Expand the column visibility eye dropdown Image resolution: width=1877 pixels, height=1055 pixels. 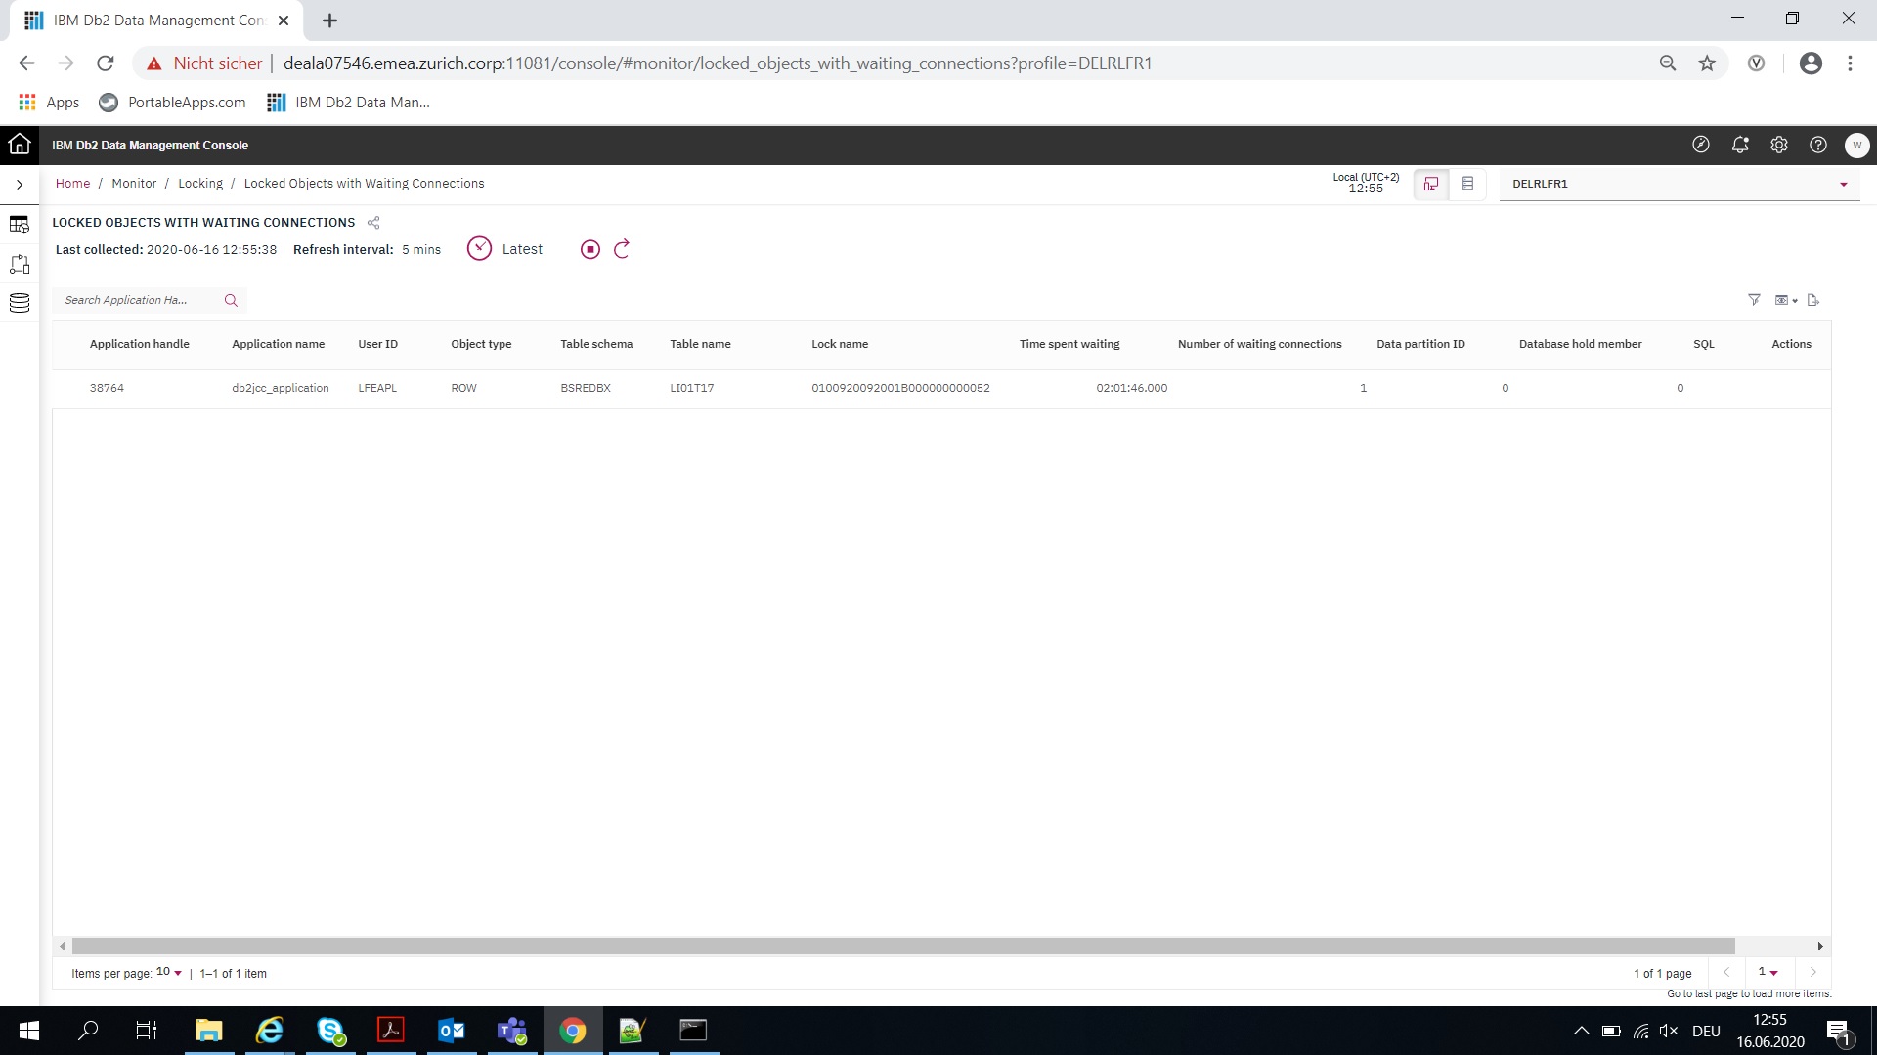pyautogui.click(x=1786, y=300)
